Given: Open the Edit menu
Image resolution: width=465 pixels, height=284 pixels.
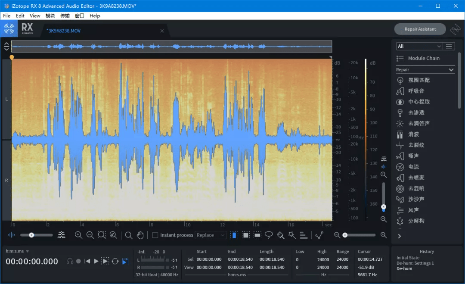Looking at the screenshot, I should click(20, 16).
